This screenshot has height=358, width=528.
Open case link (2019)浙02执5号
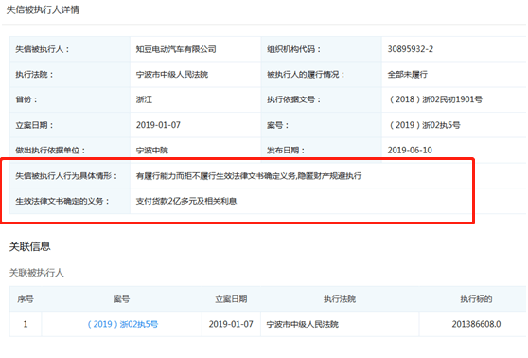123,324
